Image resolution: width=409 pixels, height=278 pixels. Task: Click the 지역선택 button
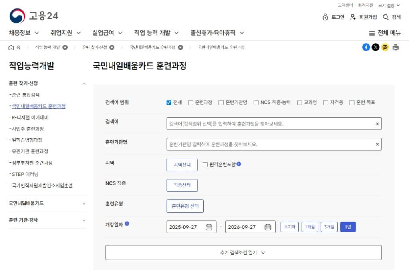182,165
